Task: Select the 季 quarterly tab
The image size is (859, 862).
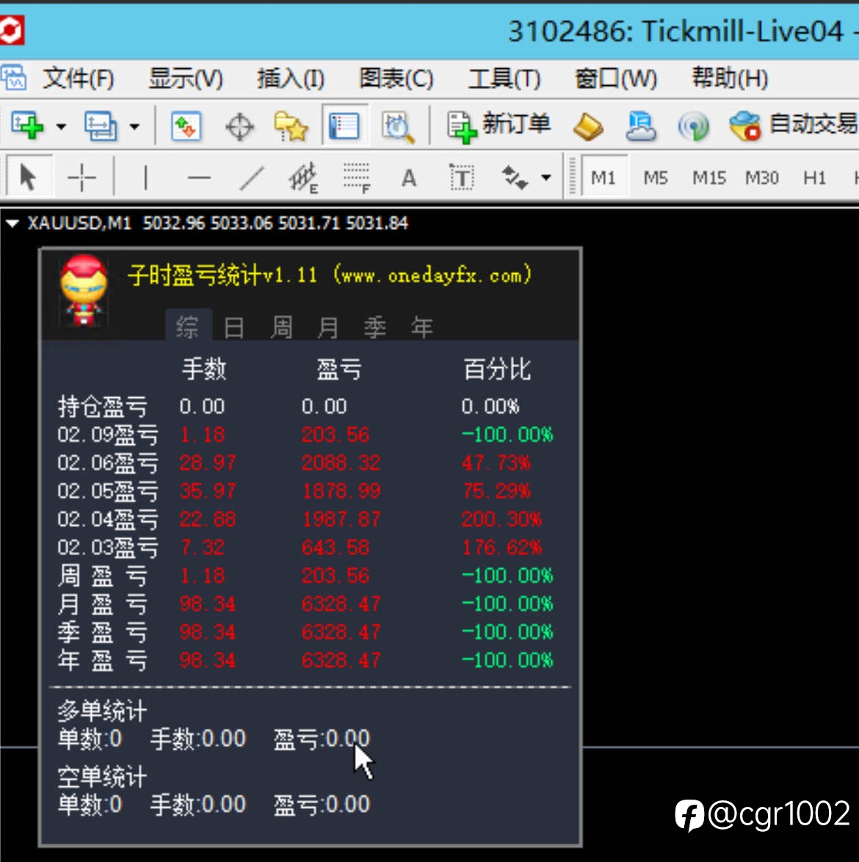Action: [x=375, y=327]
